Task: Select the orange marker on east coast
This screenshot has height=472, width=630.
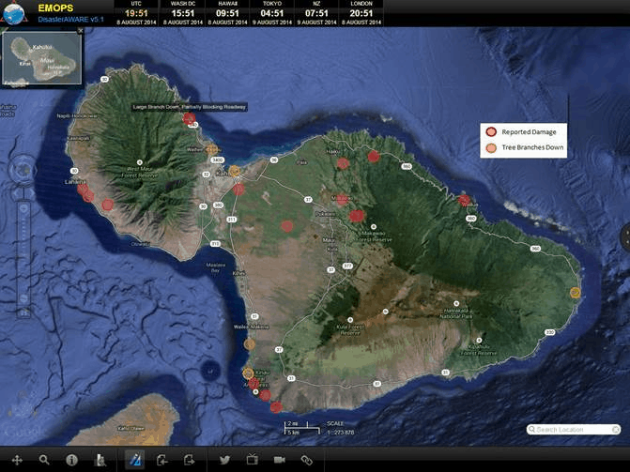Action: [575, 293]
